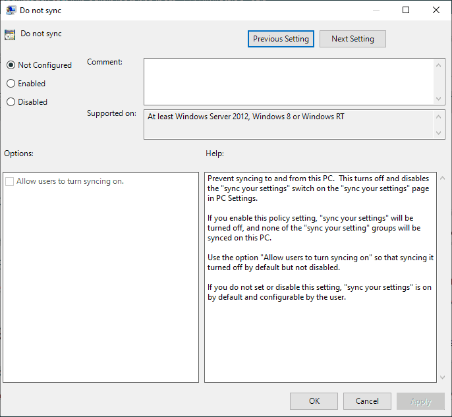This screenshot has height=417, width=452.
Task: Click the 'Comment:' label
Action: tap(105, 62)
